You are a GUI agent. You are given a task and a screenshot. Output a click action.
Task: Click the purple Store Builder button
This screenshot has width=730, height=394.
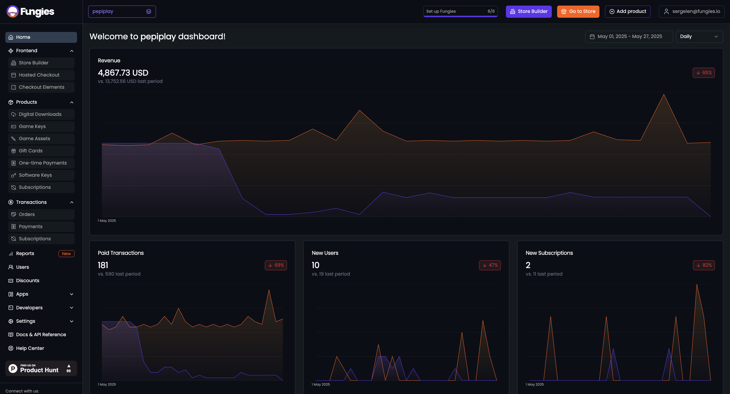(529, 12)
